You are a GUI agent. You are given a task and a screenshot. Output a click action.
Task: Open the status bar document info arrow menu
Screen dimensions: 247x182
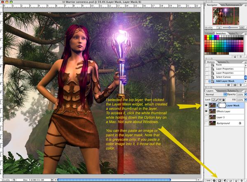tap(52, 180)
